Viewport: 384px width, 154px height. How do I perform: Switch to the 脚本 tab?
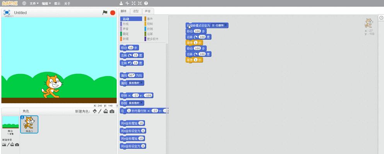(x=124, y=11)
